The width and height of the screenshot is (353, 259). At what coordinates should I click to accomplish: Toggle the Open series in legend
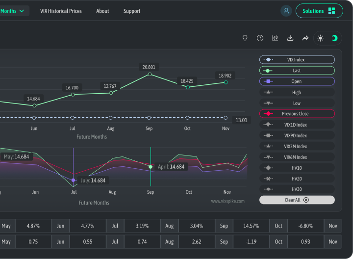click(297, 81)
